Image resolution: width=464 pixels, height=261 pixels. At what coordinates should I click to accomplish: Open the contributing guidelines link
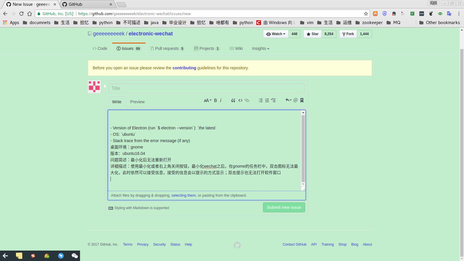(184, 68)
